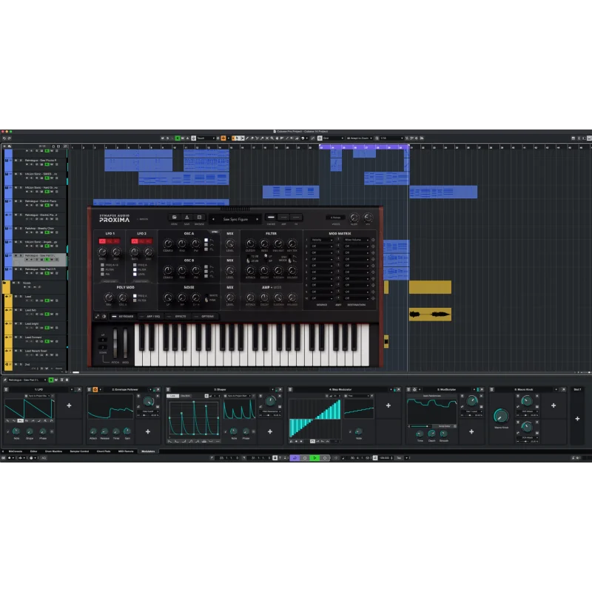Click transport Stop button
Screen dimensions: 592x592
[x=305, y=458]
